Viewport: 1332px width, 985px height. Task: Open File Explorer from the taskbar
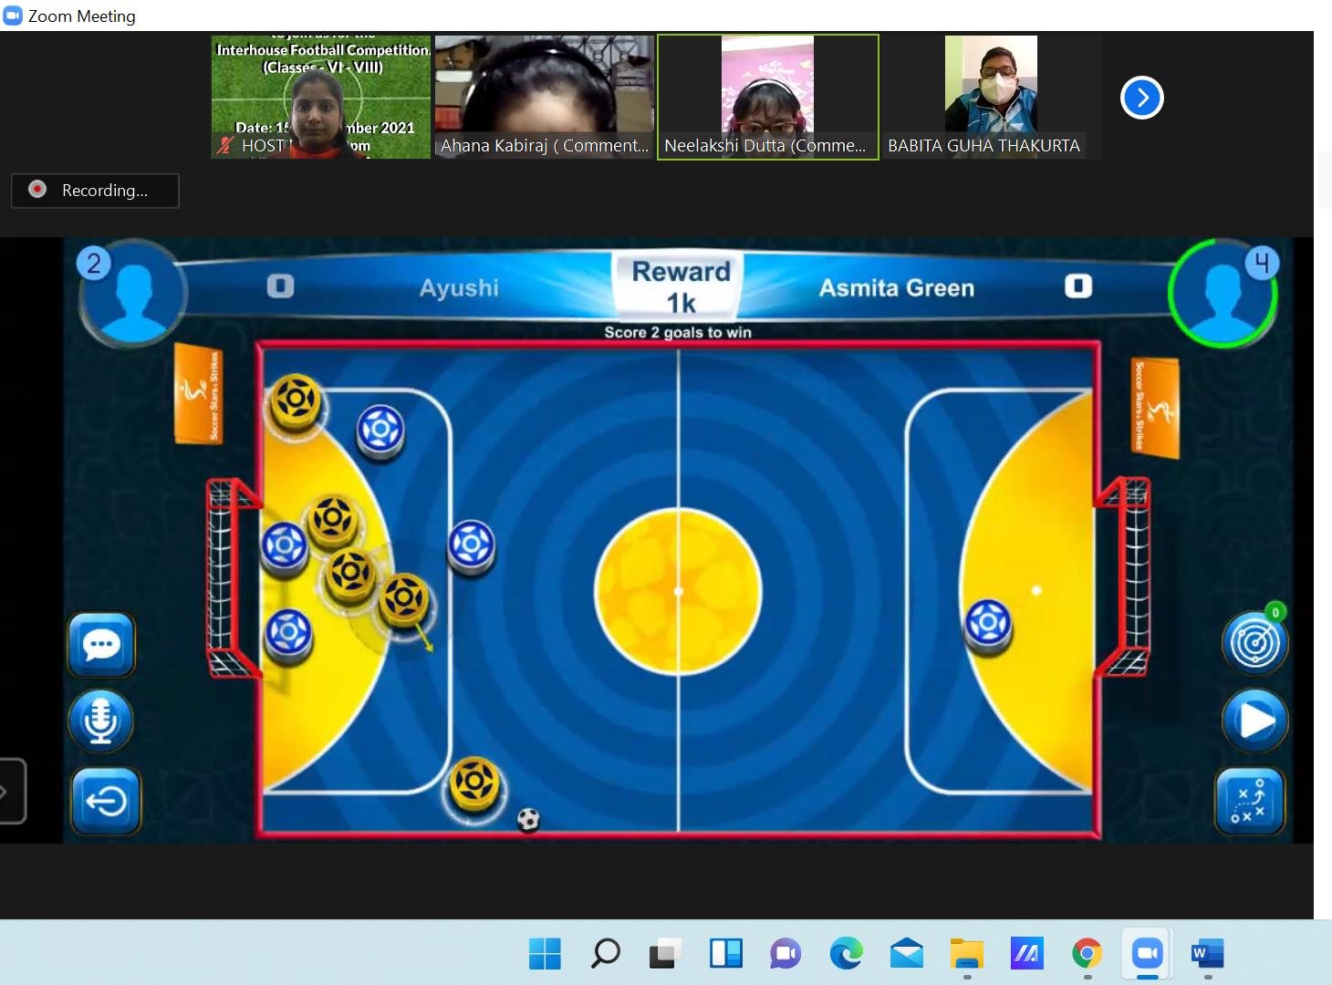click(966, 954)
